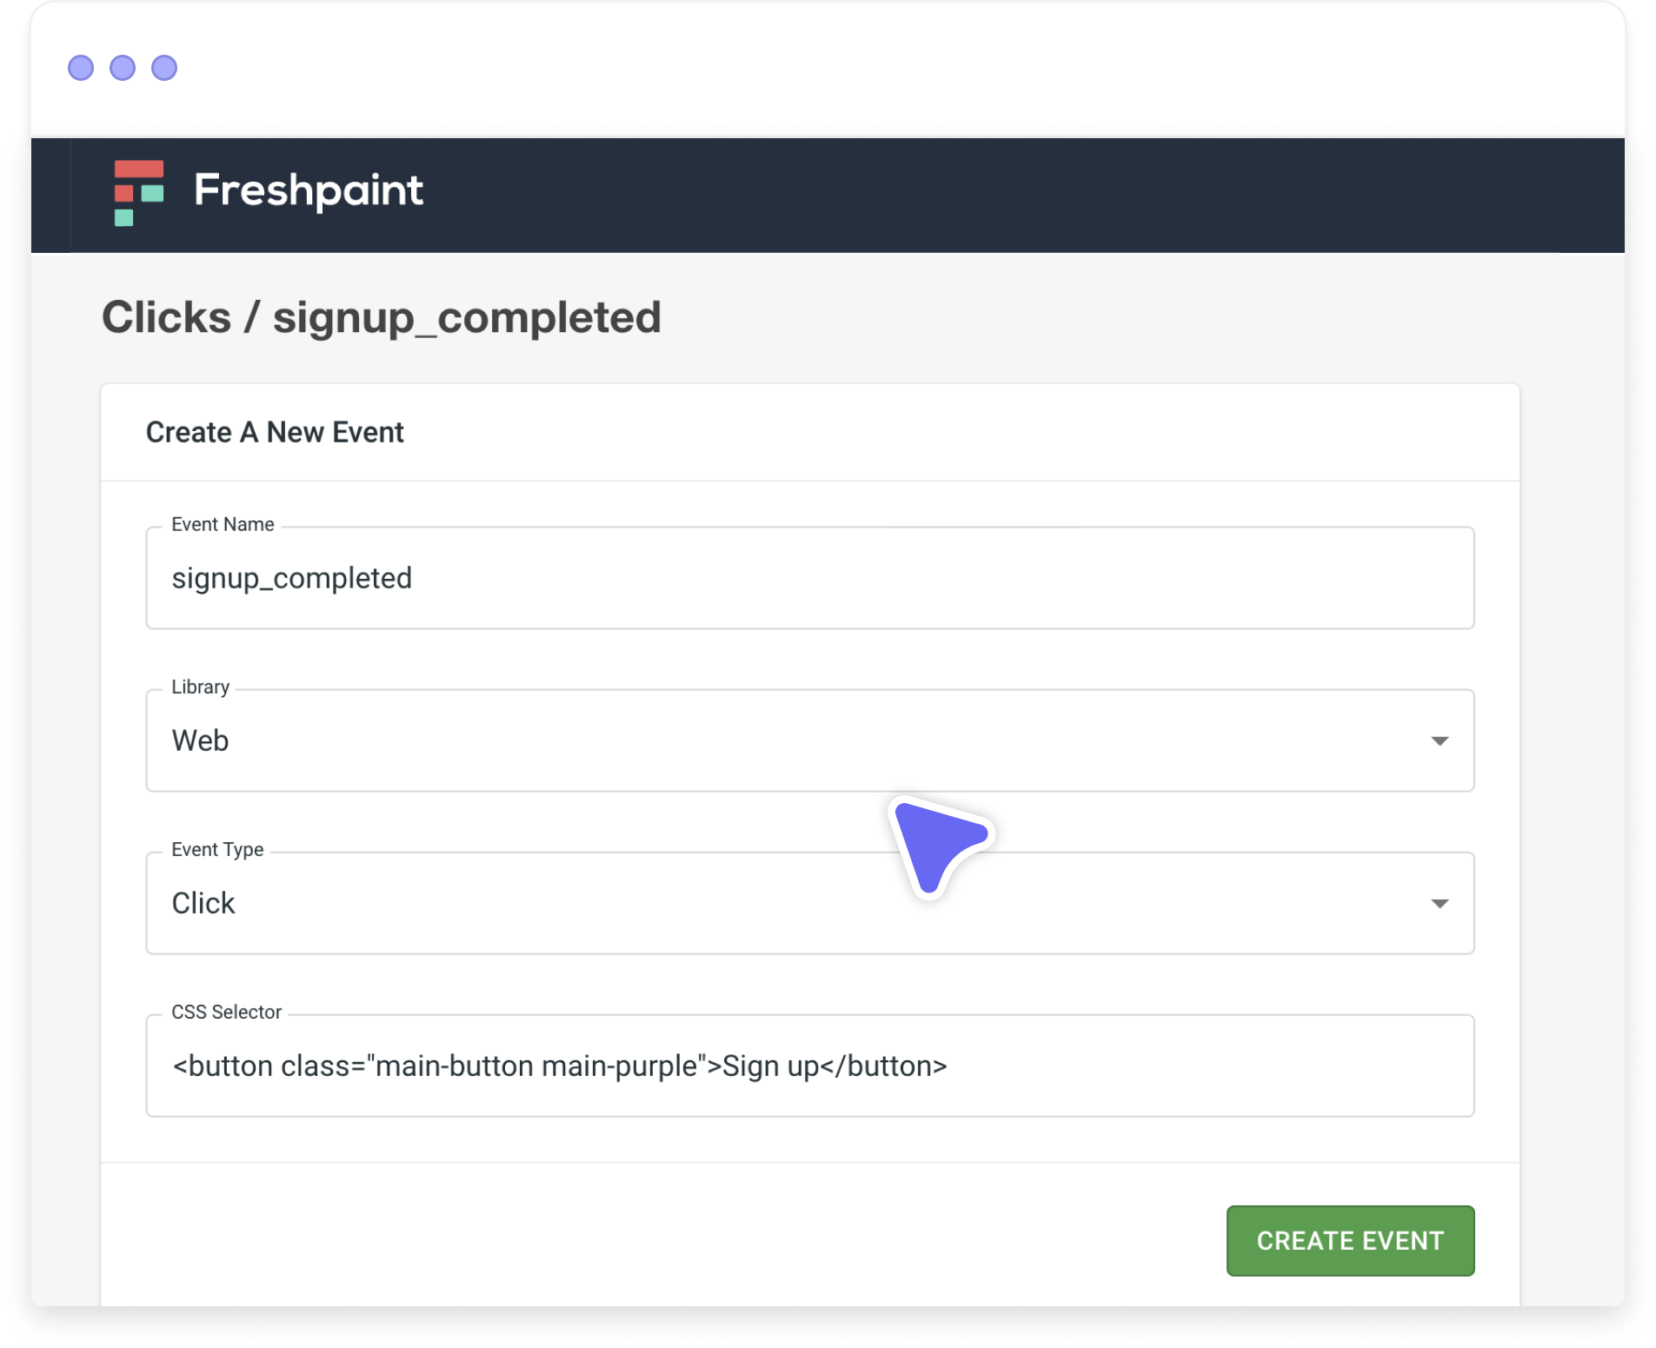The height and width of the screenshot is (1348, 1656).
Task: Click the first purple window dot
Action: click(81, 68)
